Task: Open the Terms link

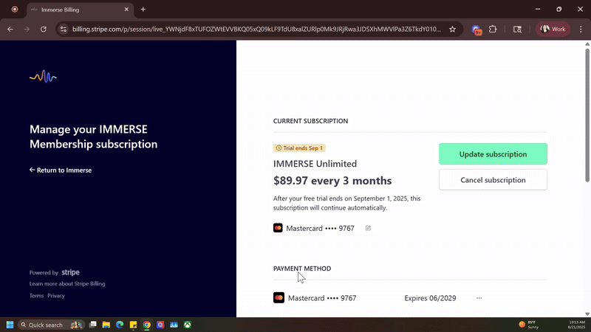Action: 36,296
